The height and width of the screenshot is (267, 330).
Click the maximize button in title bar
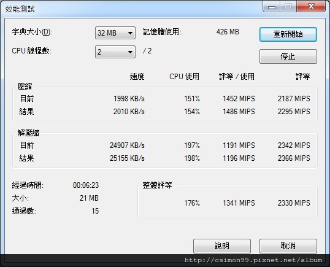(288, 7)
